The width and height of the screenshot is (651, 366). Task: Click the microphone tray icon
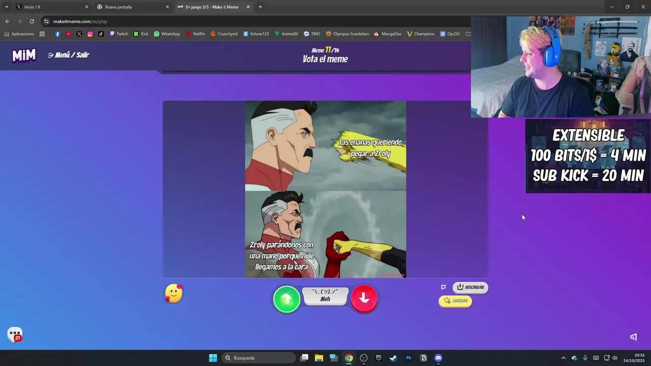point(585,358)
